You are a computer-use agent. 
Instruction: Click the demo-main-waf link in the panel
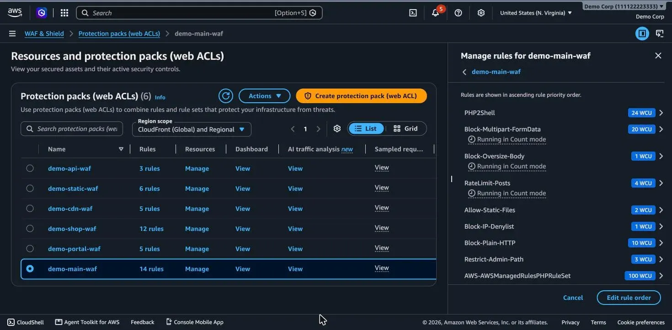496,72
